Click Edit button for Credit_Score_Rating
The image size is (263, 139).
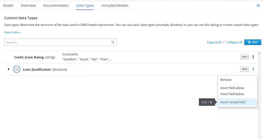point(245,57)
